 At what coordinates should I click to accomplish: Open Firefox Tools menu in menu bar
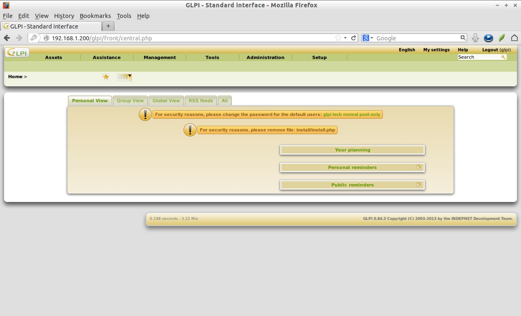click(x=124, y=16)
